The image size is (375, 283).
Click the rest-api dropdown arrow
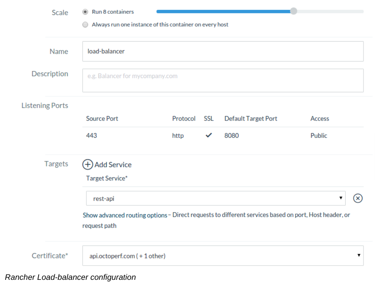[x=341, y=198]
